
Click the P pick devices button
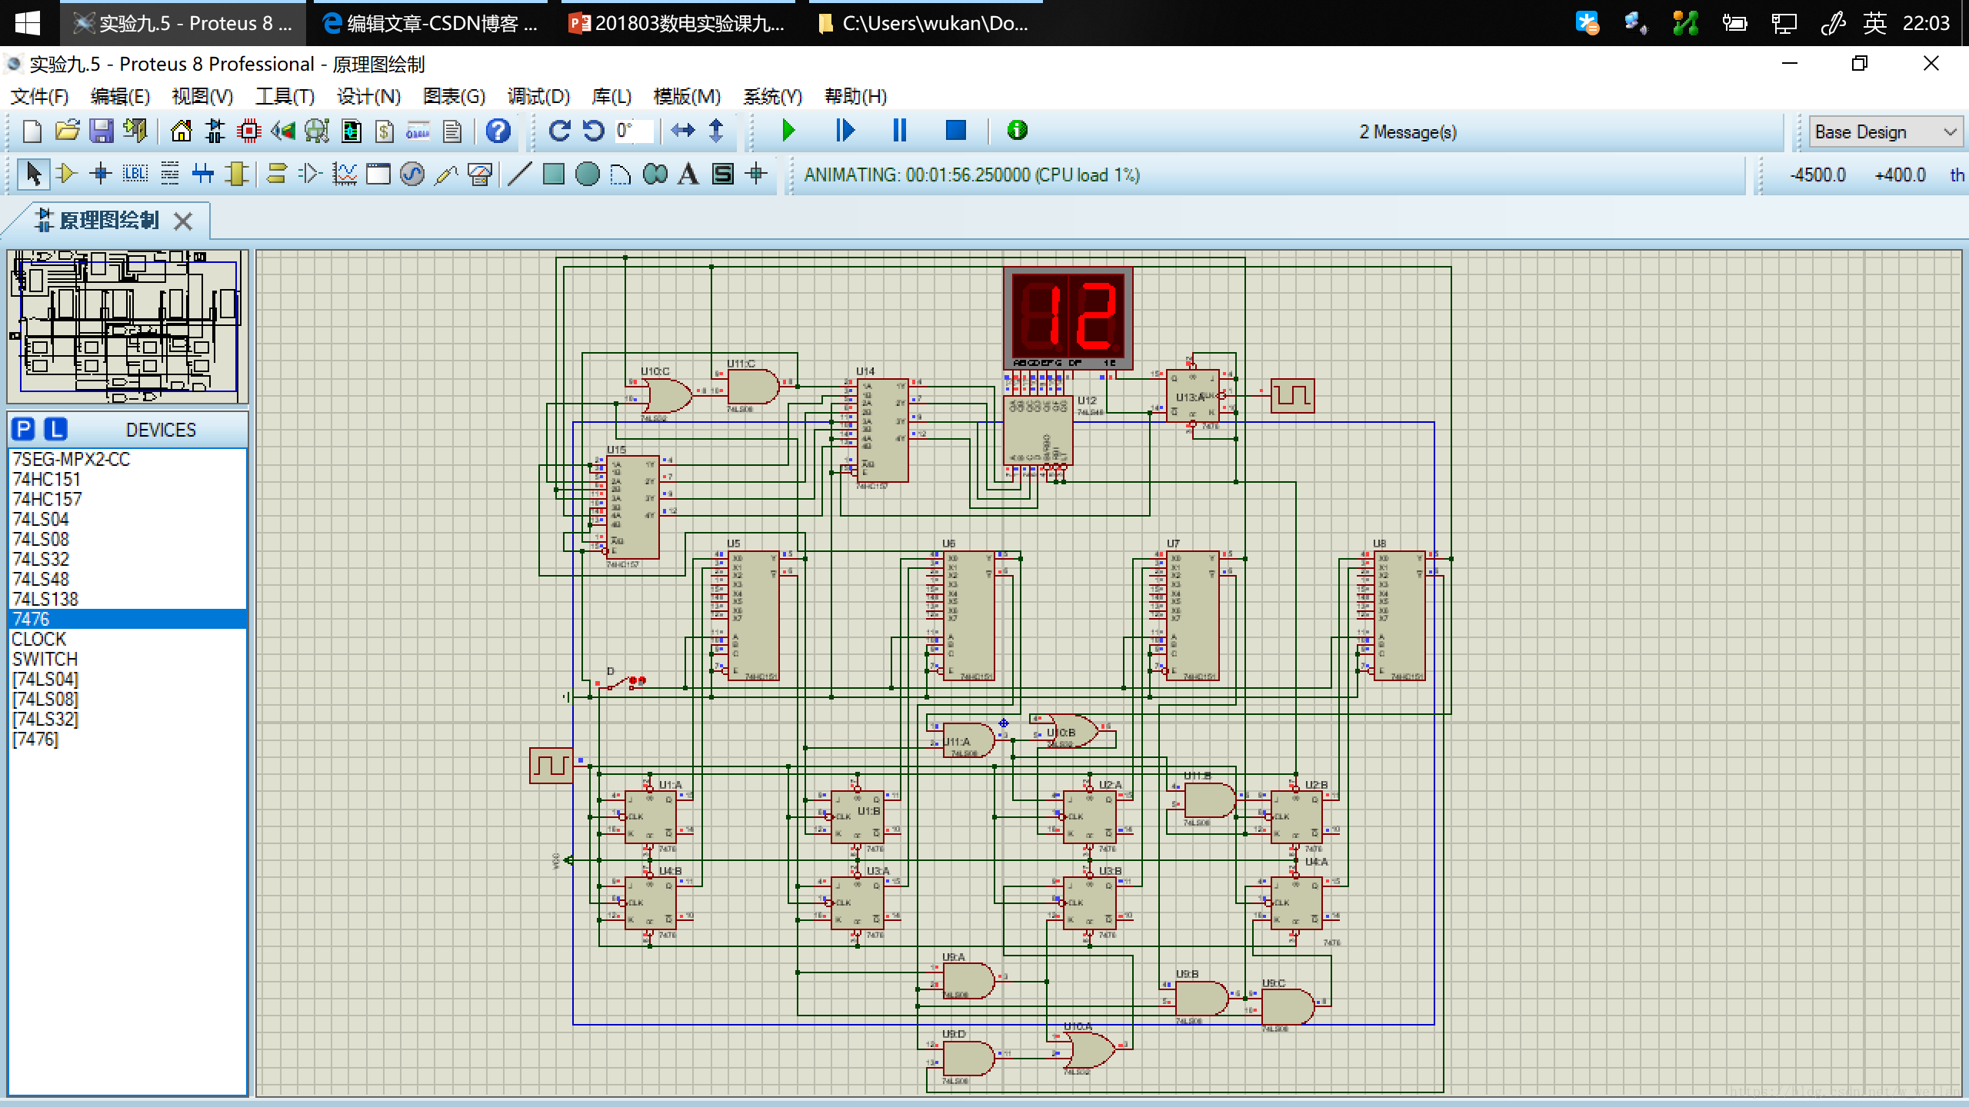(24, 429)
